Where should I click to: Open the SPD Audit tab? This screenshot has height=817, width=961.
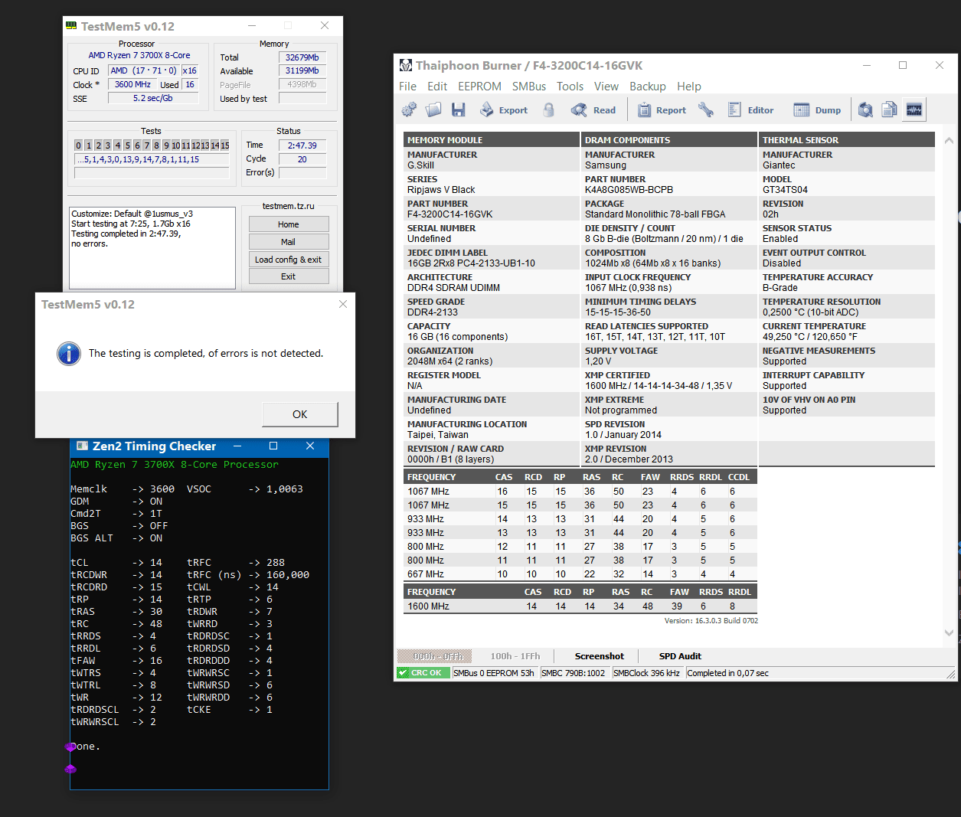point(680,656)
